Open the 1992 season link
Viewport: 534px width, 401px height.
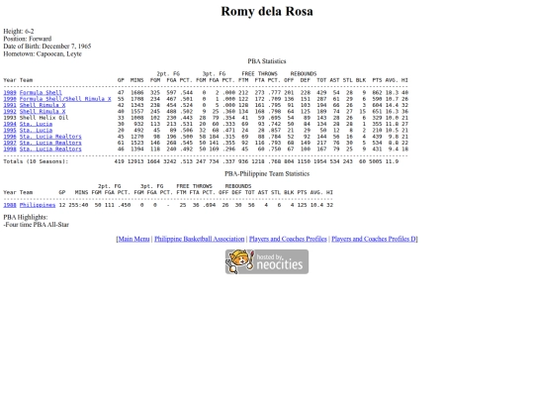click(x=10, y=111)
